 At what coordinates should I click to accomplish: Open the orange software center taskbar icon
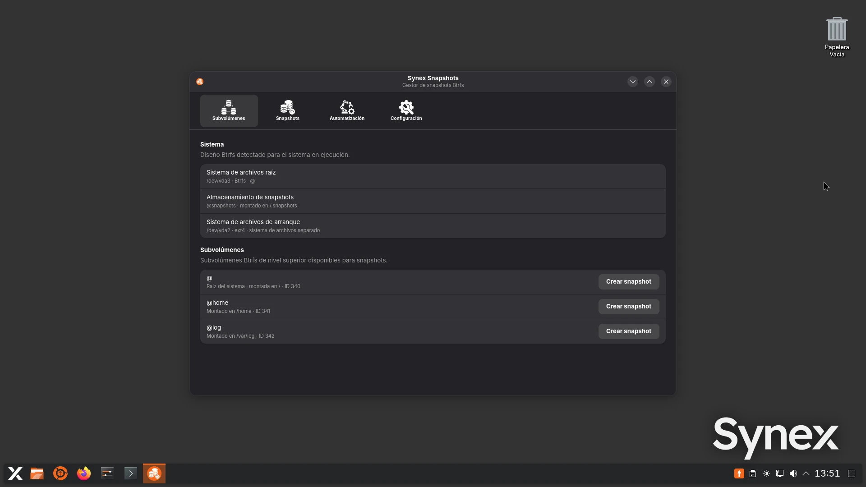[60, 473]
